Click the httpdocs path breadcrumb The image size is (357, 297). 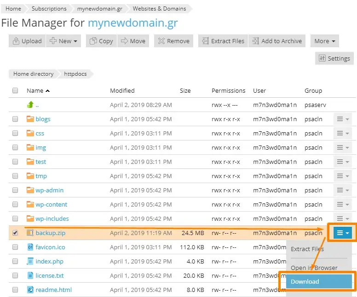tap(75, 74)
